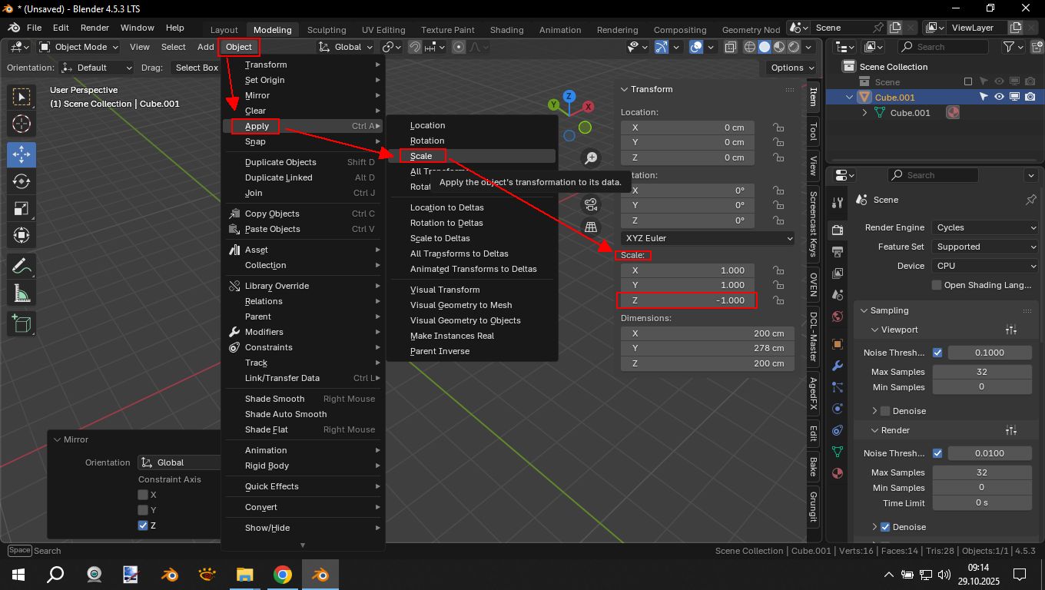
Task: Launch Google Chrome from the taskbar
Action: [x=282, y=575]
